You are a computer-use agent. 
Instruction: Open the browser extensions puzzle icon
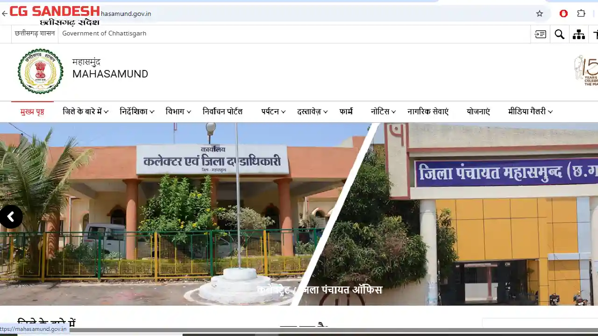pos(581,14)
